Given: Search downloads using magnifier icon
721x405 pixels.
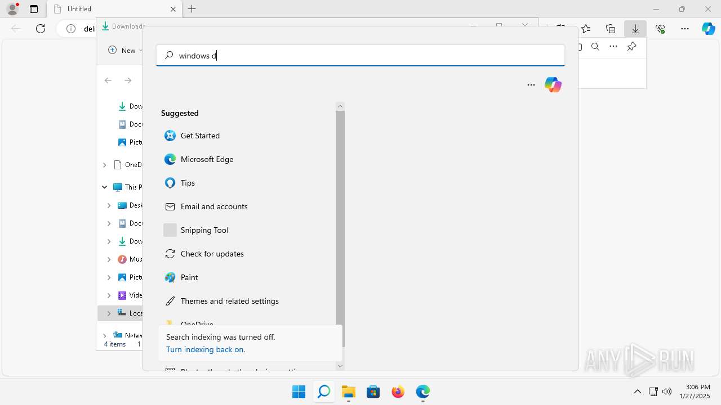Looking at the screenshot, I should click(x=595, y=47).
